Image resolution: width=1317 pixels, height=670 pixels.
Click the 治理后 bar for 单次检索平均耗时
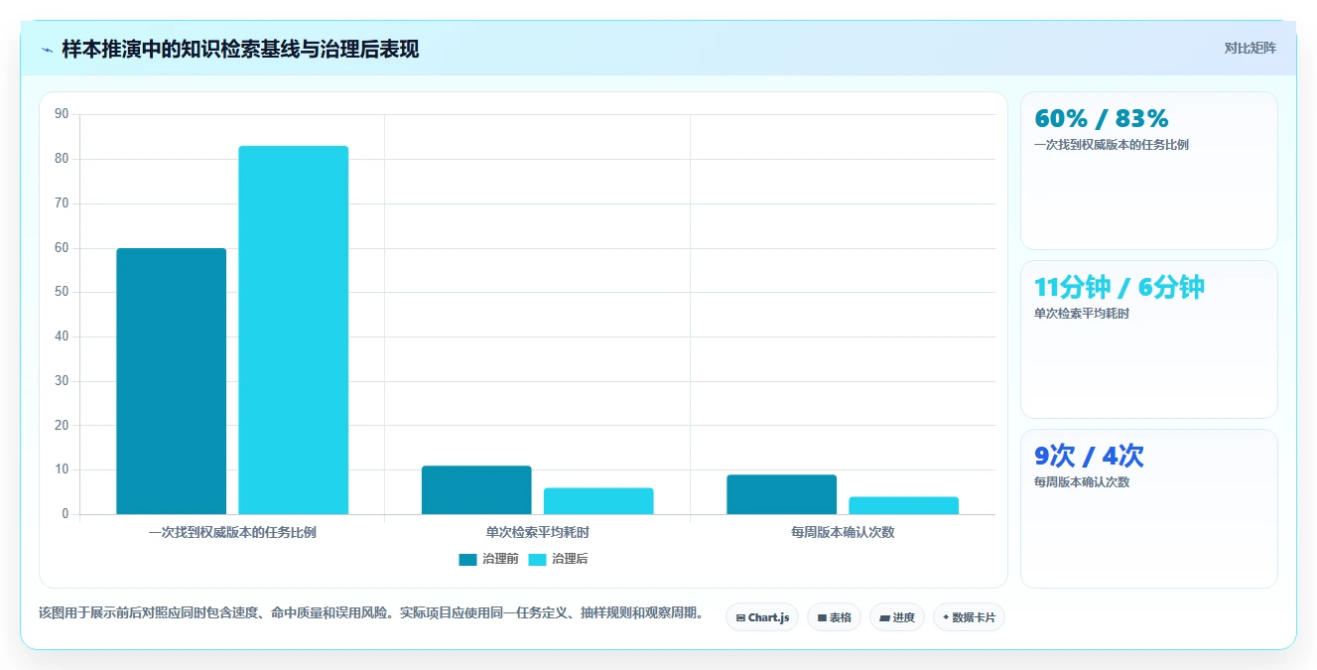pyautogui.click(x=598, y=501)
